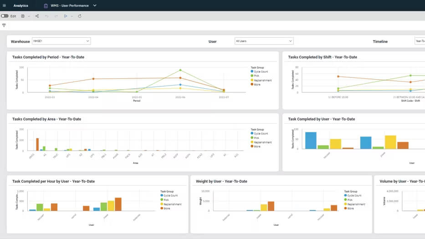Click the WMS dashboard document icon

click(46, 5)
